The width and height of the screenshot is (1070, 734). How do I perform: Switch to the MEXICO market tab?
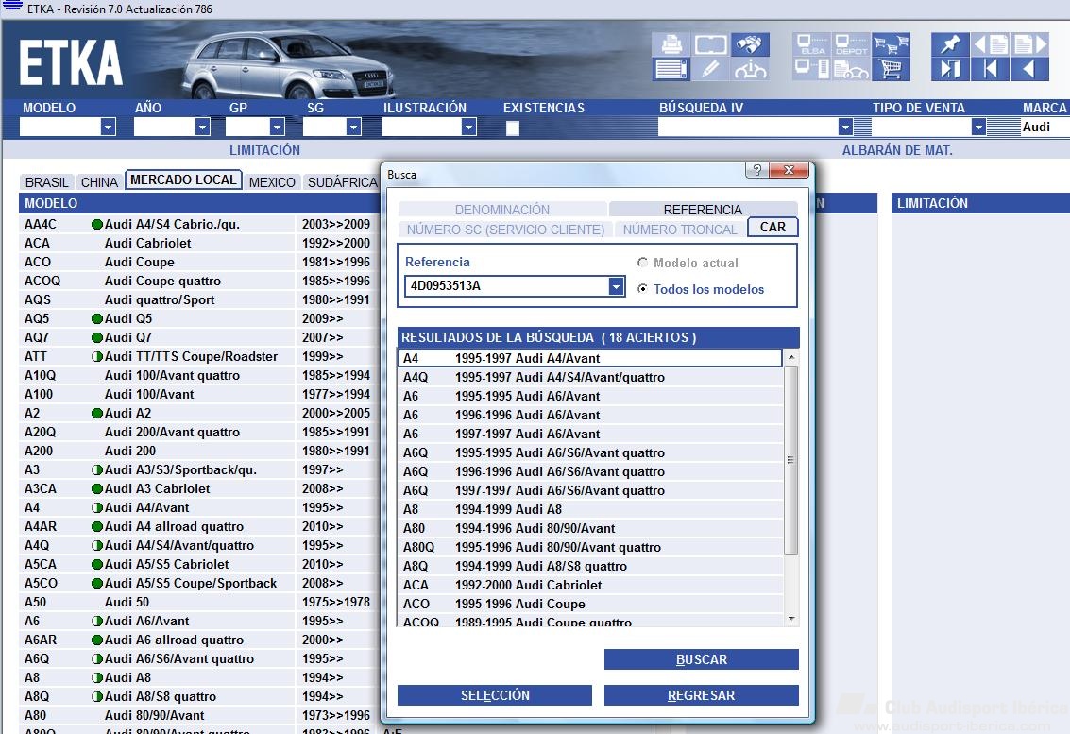click(x=272, y=182)
